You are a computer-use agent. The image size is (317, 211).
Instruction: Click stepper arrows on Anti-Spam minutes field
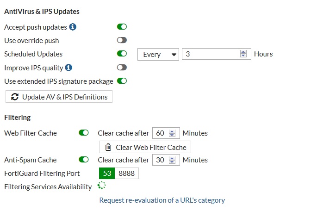[x=172, y=160]
